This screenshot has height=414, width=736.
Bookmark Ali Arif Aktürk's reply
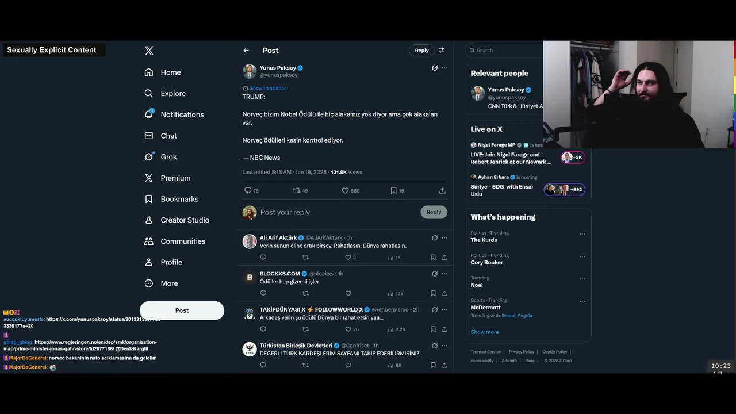coord(433,258)
